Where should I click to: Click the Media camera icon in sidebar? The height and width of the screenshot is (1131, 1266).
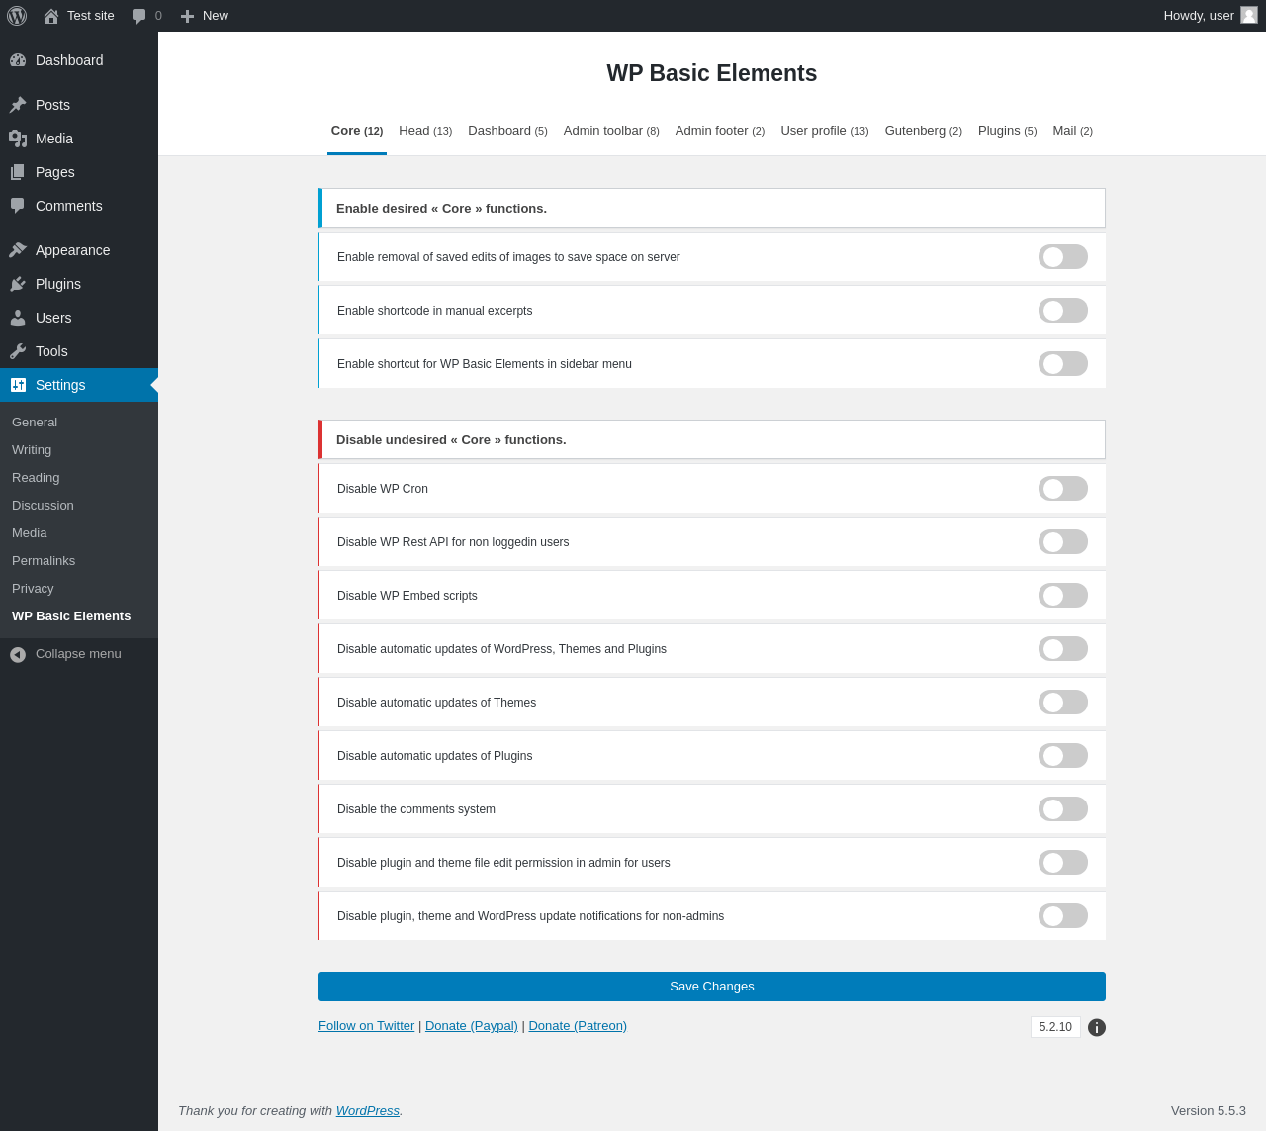coord(18,139)
